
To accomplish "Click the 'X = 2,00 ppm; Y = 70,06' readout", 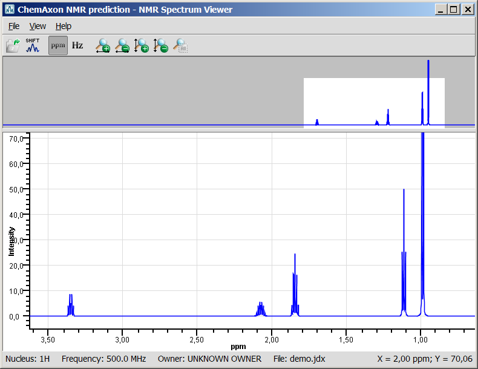I will [x=425, y=359].
